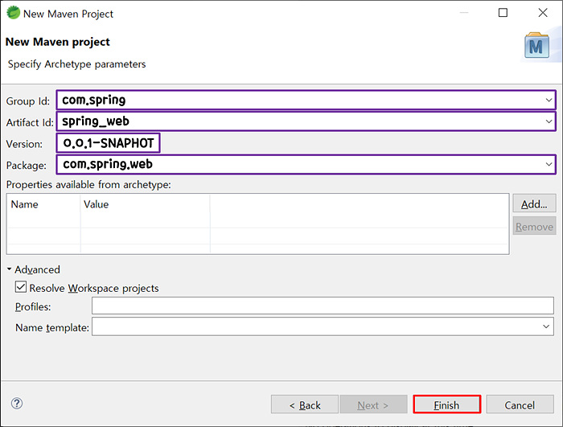This screenshot has height=427, width=563.
Task: Click the Spring leaf icon in title bar
Action: click(14, 13)
